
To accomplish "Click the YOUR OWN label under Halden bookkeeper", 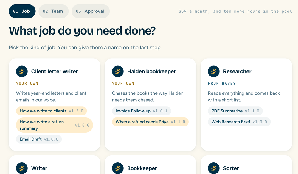I will tap(123, 84).
